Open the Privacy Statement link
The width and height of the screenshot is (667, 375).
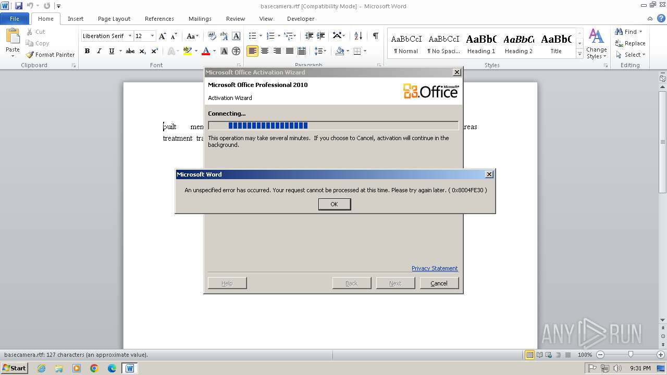[435, 268]
